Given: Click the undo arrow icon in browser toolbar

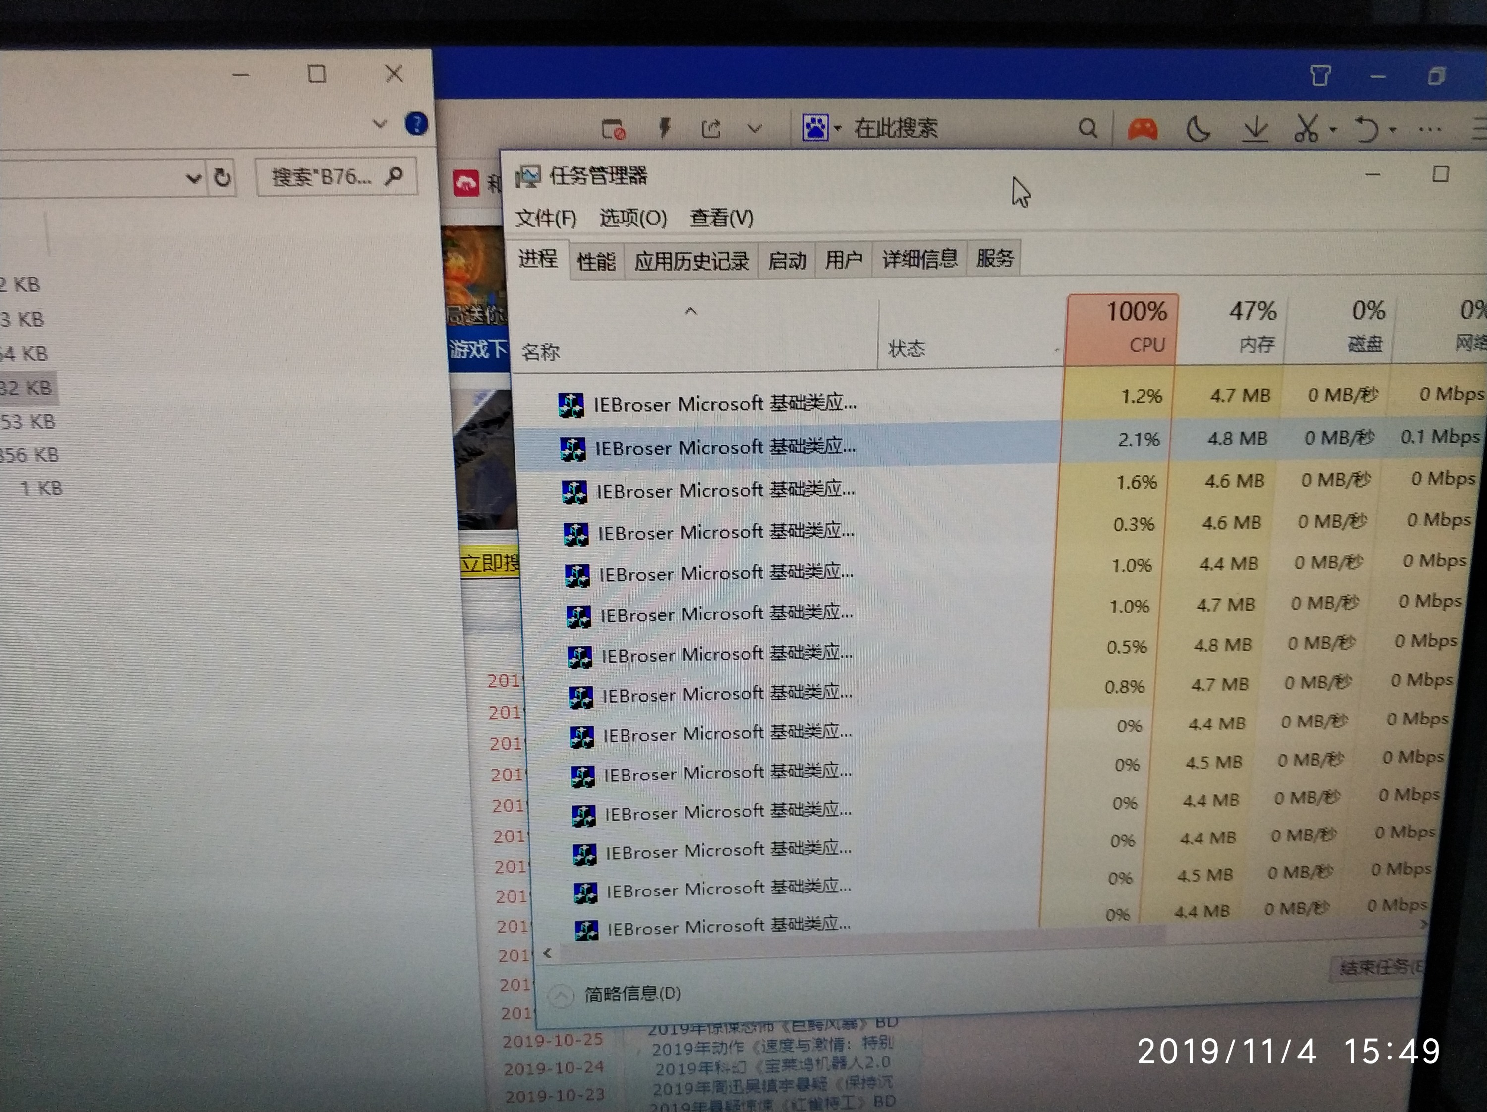Looking at the screenshot, I should (x=1366, y=128).
